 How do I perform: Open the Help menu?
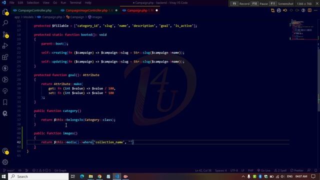point(88,2)
